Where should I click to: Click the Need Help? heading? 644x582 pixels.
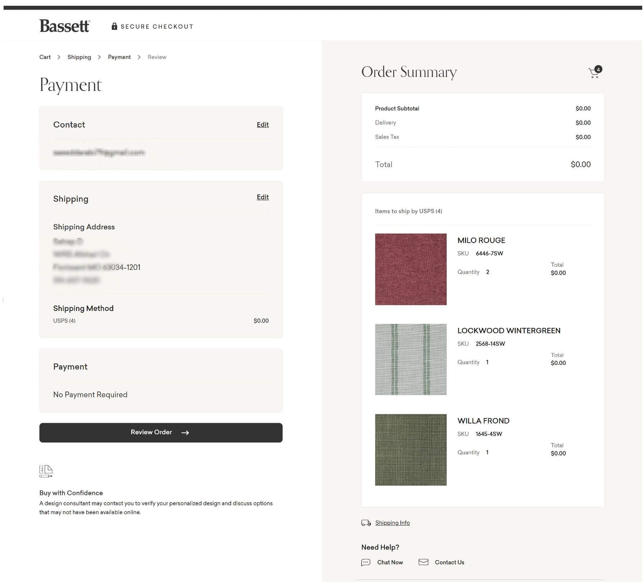point(380,547)
